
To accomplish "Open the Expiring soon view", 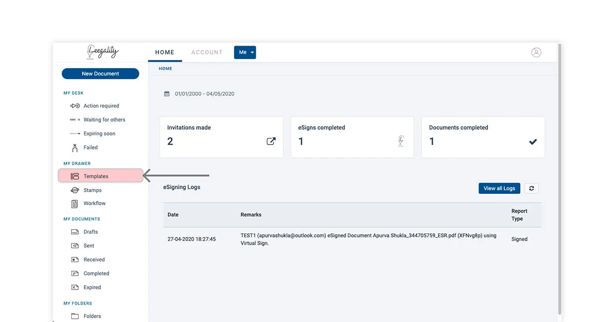I will [x=76, y=133].
